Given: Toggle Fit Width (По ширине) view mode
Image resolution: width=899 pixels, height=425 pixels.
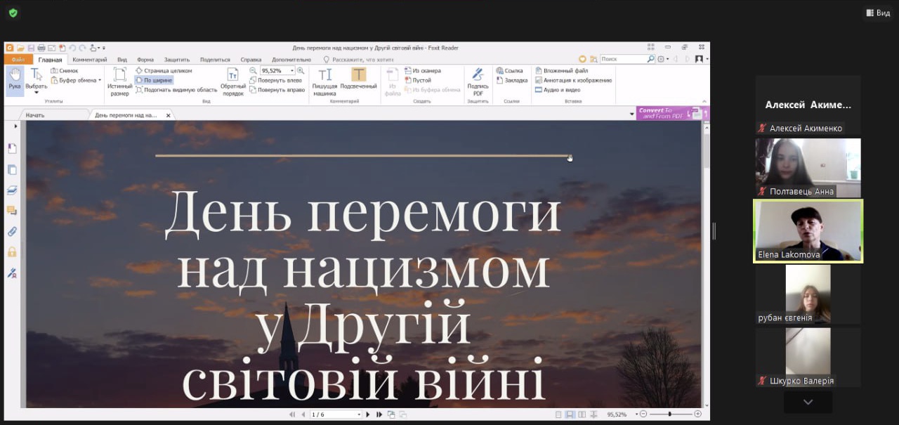Looking at the screenshot, I should pyautogui.click(x=153, y=80).
